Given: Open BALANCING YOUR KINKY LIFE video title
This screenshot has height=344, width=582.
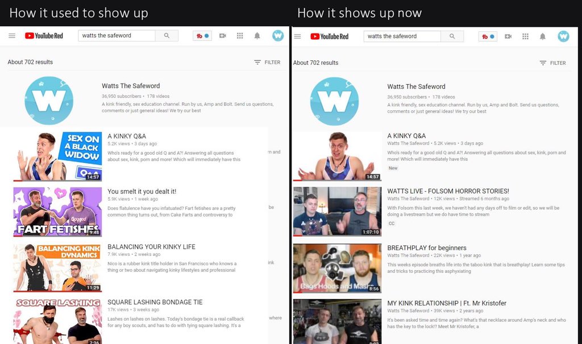Looking at the screenshot, I should (x=151, y=247).
